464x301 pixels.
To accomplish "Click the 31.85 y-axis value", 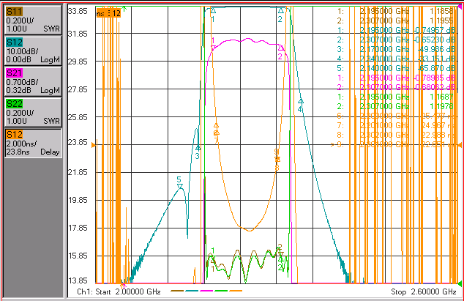I will click(x=78, y=34).
